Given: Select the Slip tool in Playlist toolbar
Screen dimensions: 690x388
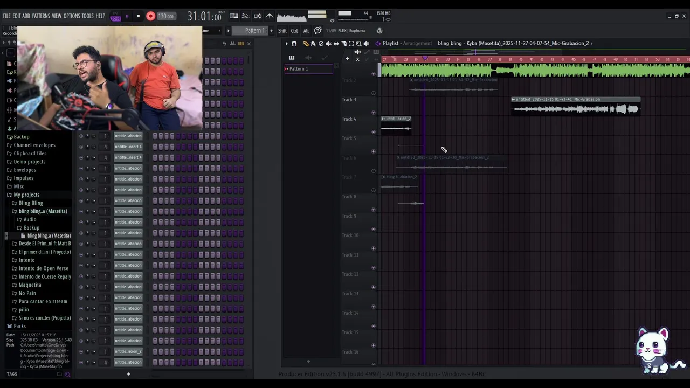Looking at the screenshot, I should tap(336, 44).
